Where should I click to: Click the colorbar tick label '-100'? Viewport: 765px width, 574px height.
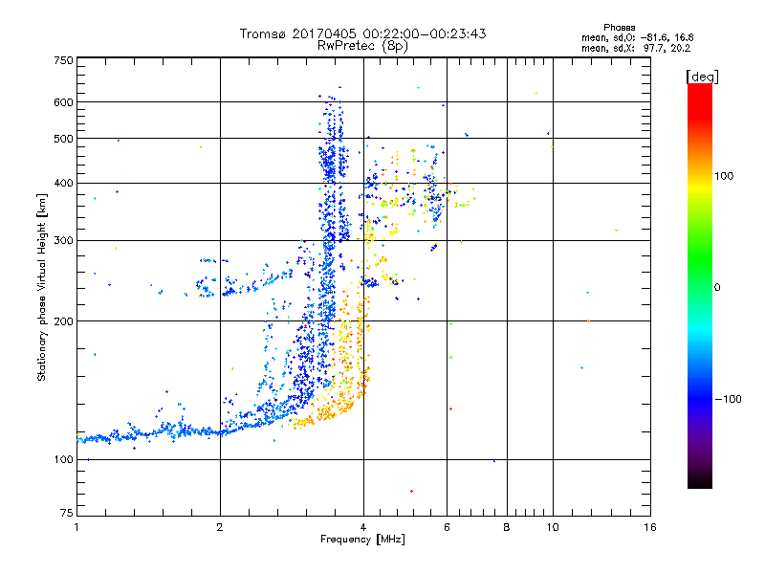coord(728,399)
